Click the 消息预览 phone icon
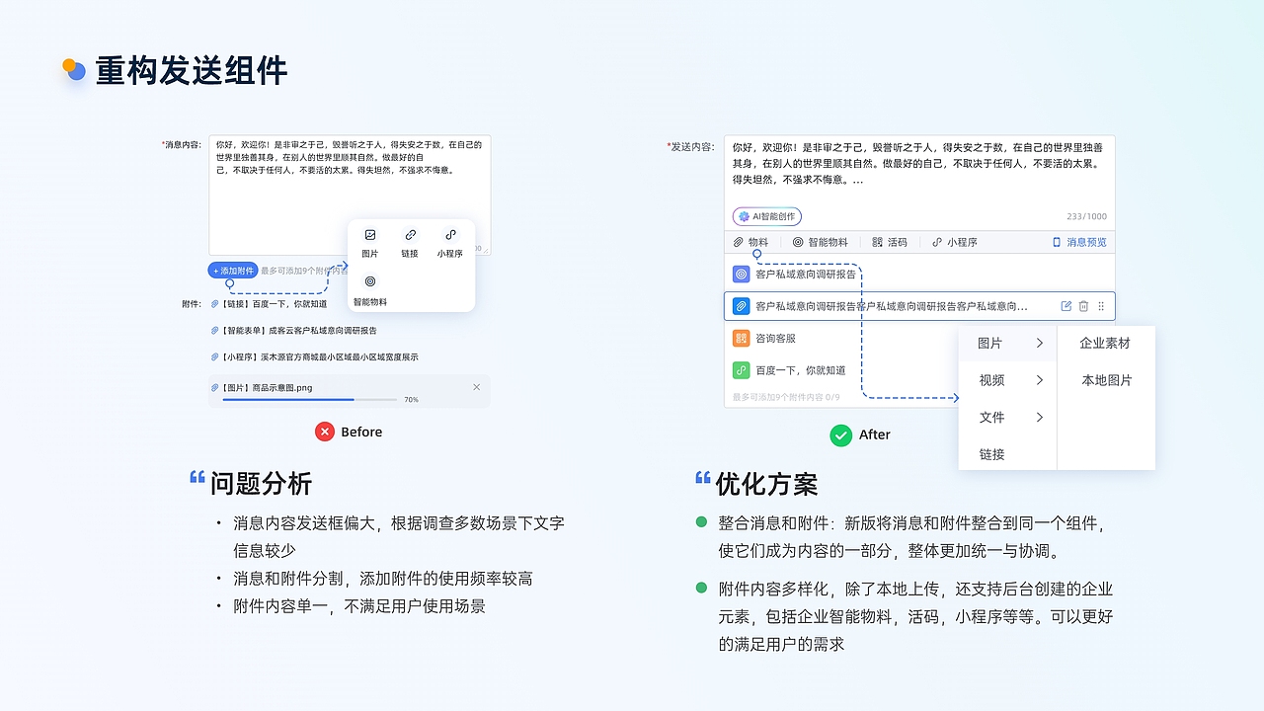1264x711 pixels. [x=1056, y=242]
